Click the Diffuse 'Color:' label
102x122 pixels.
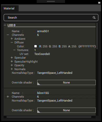click(21, 46)
